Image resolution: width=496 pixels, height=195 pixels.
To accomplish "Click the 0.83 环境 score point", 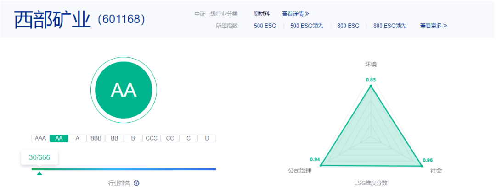I will pyautogui.click(x=371, y=86).
